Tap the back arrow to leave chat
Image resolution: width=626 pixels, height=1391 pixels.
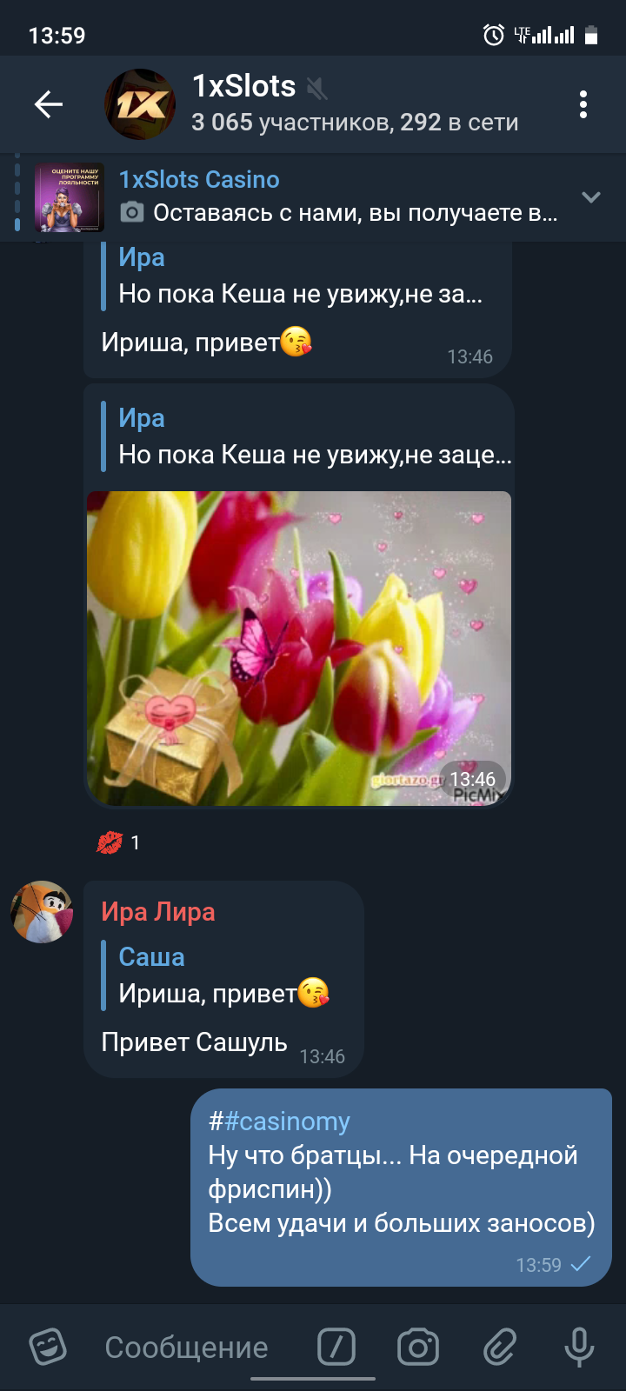tap(49, 104)
